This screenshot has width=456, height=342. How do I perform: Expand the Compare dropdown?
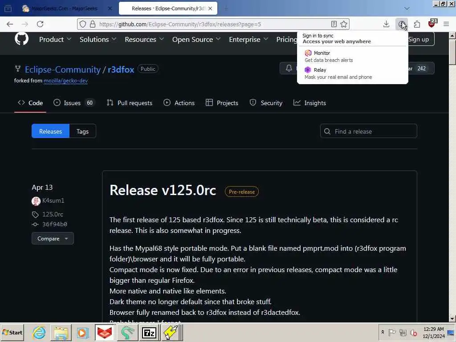pos(53,239)
